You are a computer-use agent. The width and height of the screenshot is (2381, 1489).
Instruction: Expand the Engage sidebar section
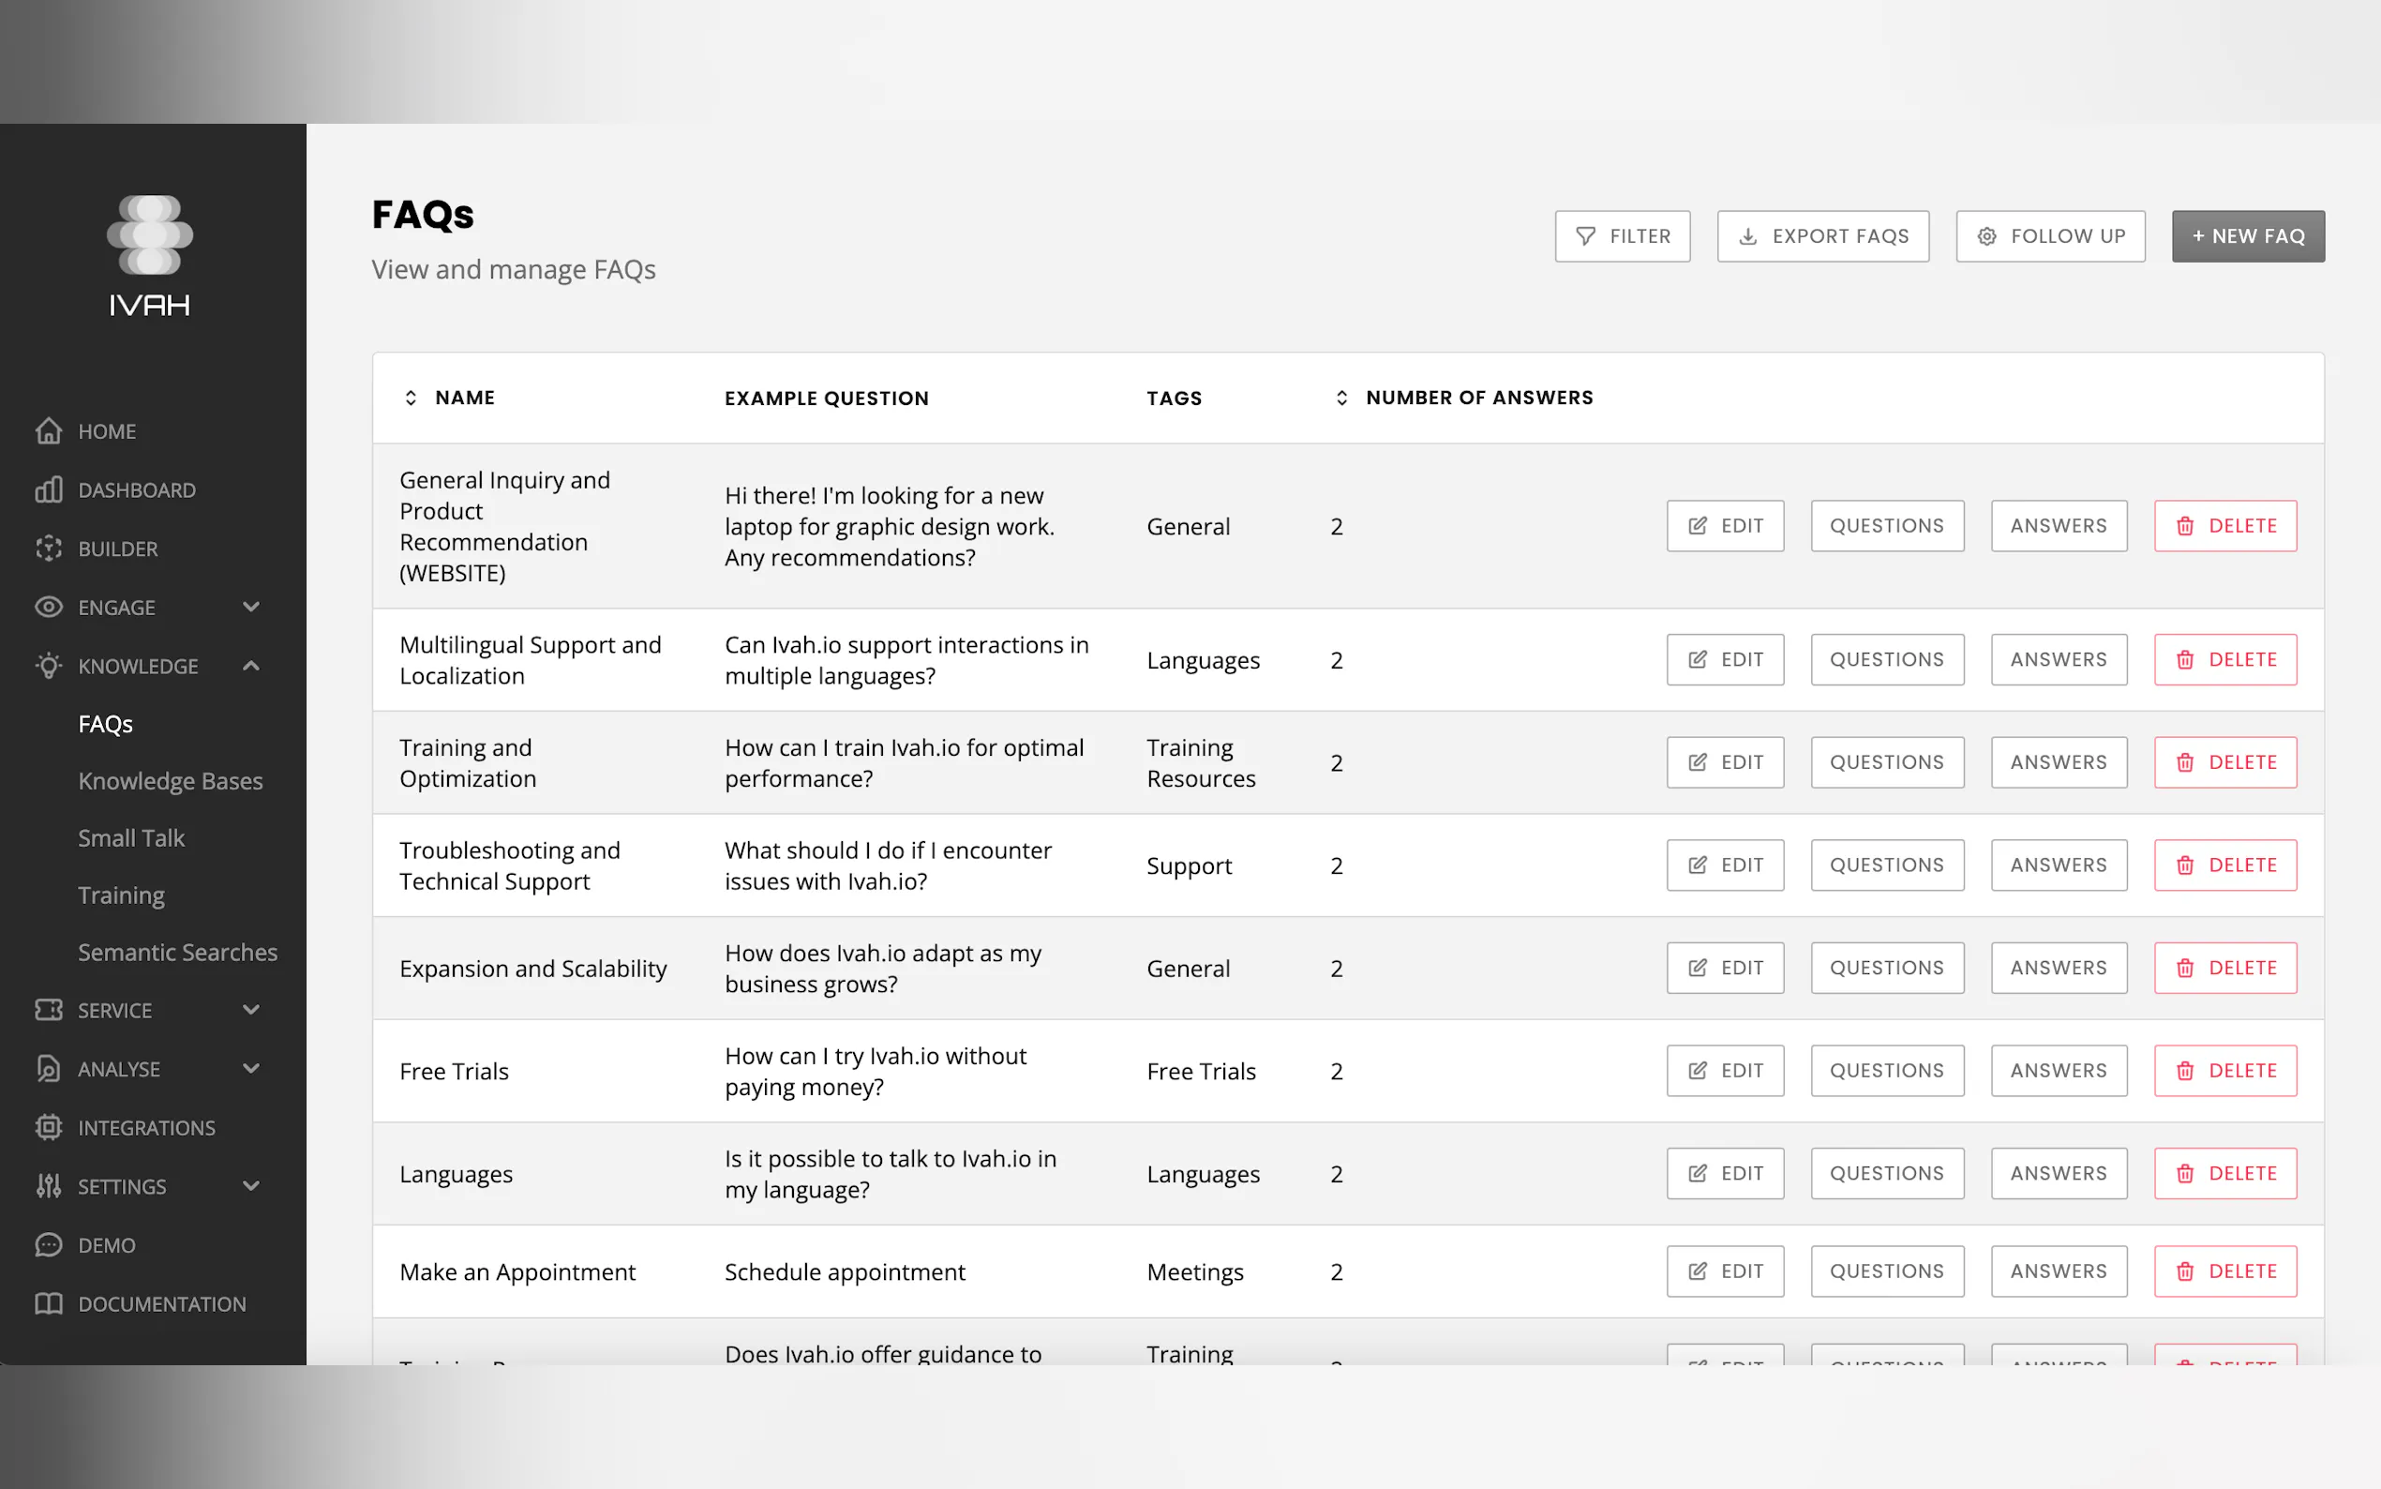pyautogui.click(x=251, y=608)
